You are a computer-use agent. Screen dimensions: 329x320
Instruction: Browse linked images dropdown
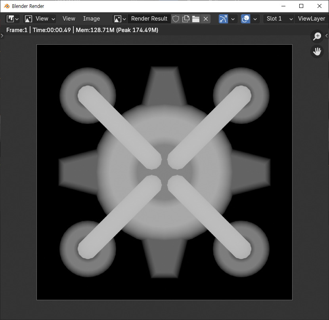tap(120, 19)
